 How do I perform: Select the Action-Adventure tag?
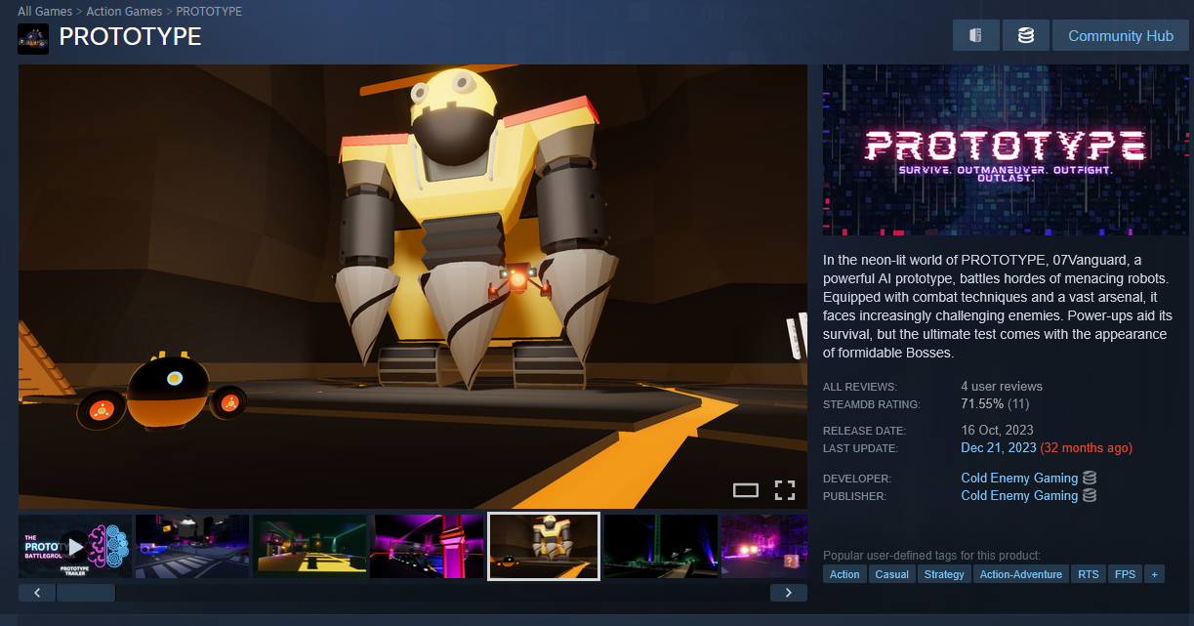1021,574
